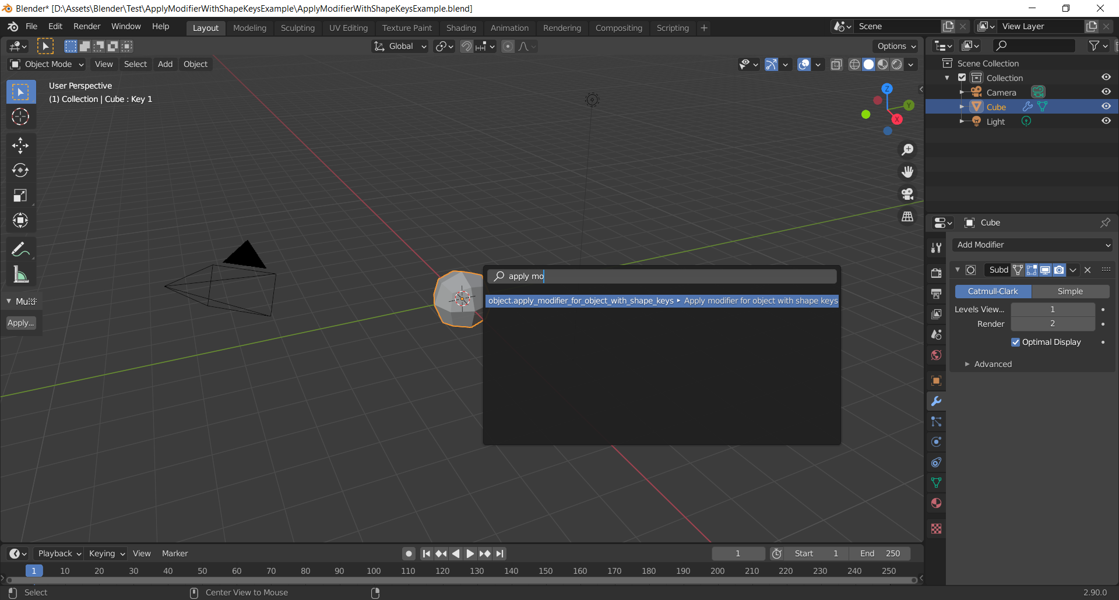
Task: Open Playback dropdown in timeline
Action: point(58,553)
